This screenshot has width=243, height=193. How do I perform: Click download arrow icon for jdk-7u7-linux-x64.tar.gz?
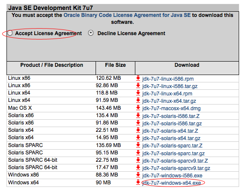[x=138, y=100]
